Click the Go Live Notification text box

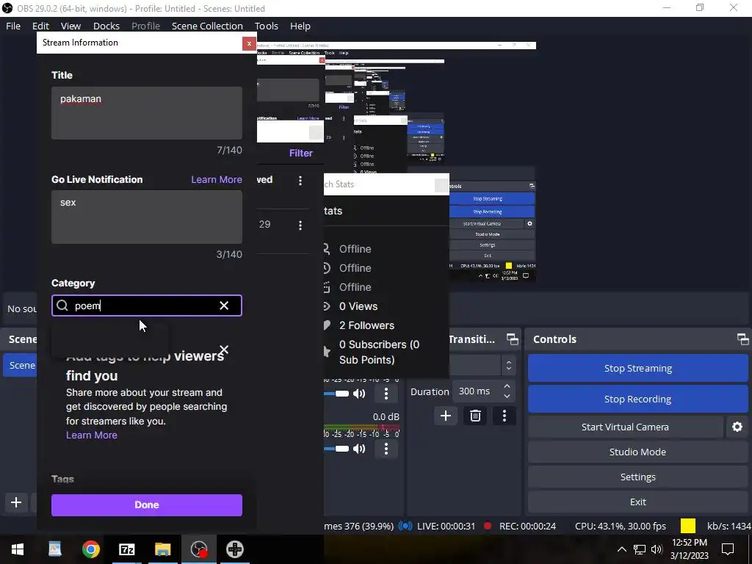[x=147, y=217]
